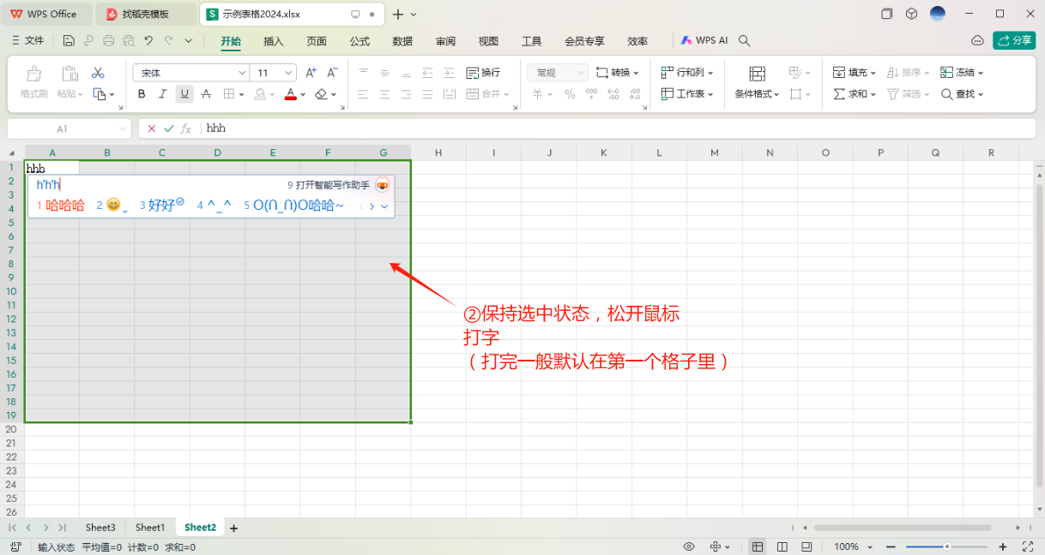1045x555 pixels.
Task: Click the cloud sync status icon
Action: pos(977,40)
